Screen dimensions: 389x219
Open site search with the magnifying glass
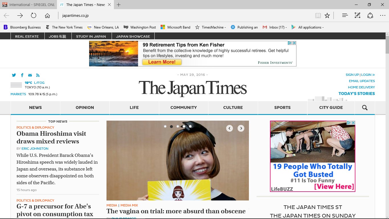[x=365, y=108]
